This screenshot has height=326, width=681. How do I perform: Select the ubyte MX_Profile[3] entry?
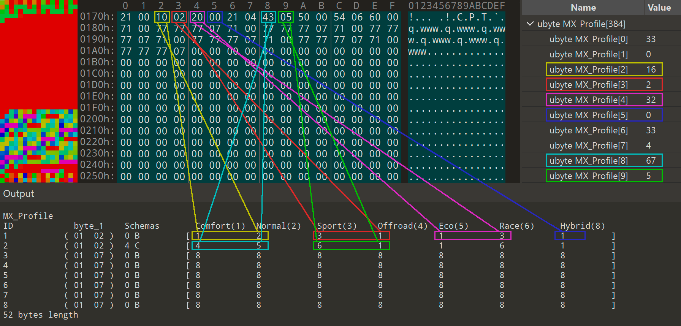[588, 85]
